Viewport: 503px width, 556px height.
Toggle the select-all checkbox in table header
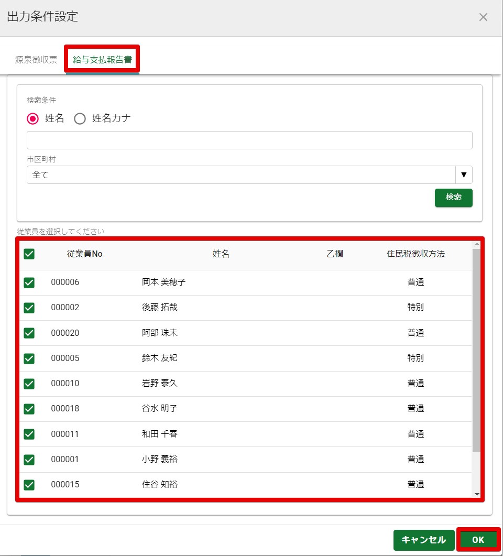tap(29, 254)
